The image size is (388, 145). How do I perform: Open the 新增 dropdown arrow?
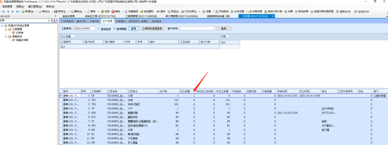[x=36, y=12]
